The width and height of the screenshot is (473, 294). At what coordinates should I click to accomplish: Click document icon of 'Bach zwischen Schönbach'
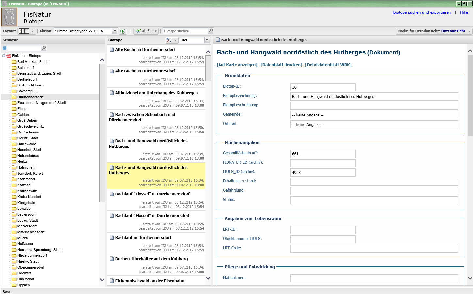click(x=112, y=114)
